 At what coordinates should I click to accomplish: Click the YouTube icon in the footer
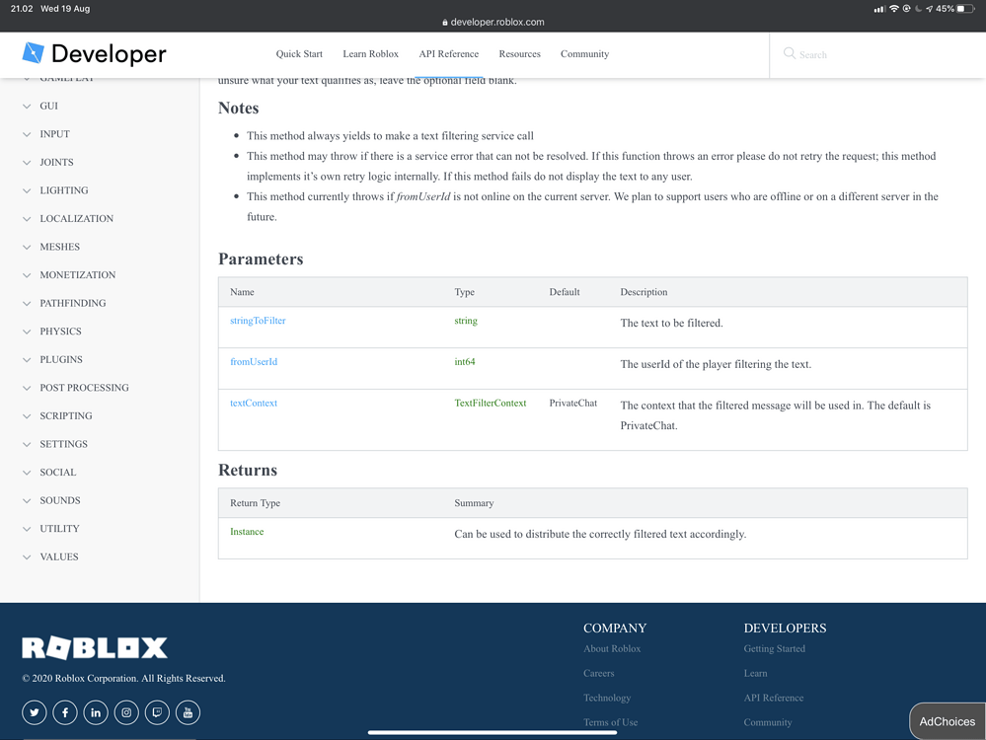click(188, 711)
